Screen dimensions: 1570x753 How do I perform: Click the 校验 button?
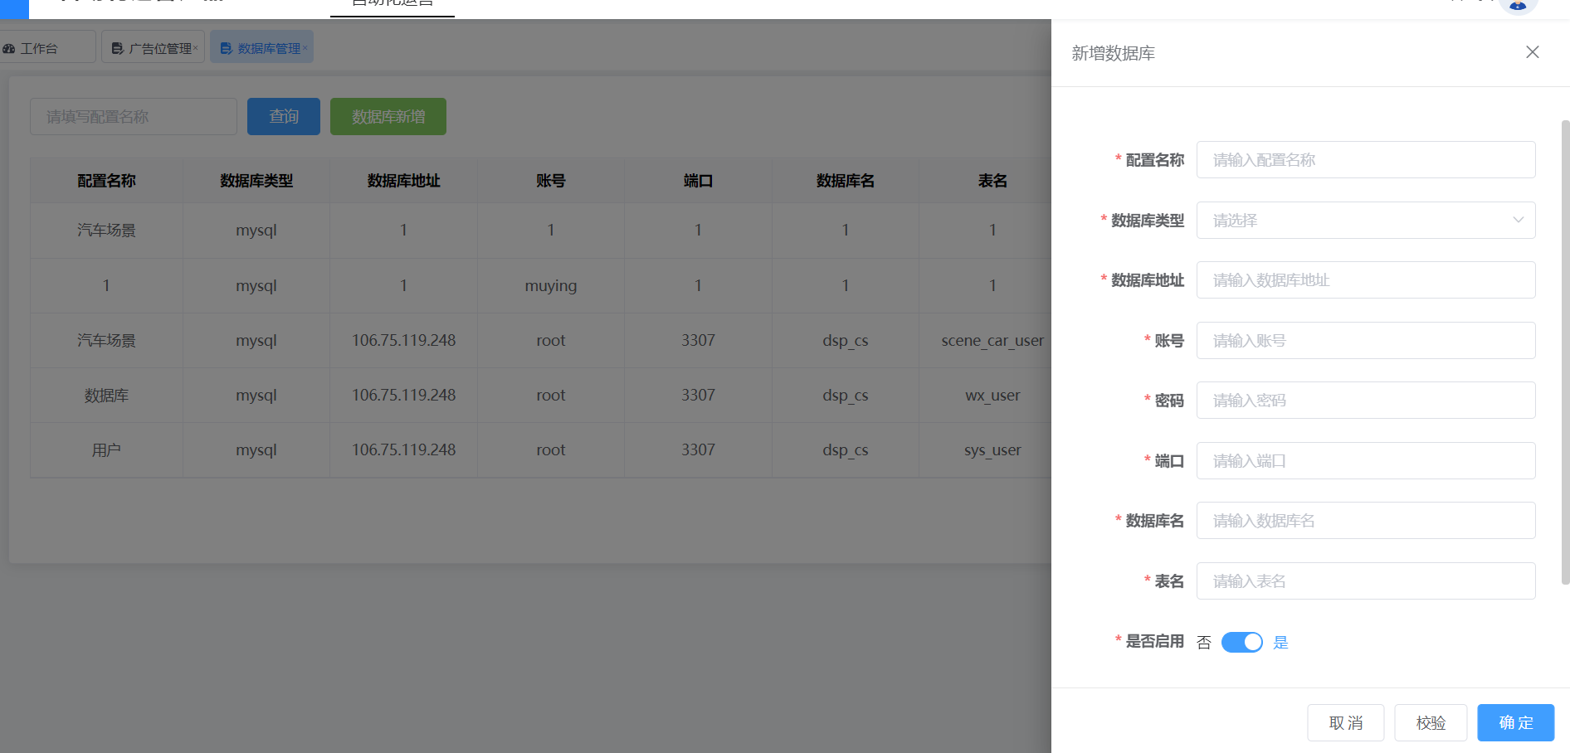click(1431, 722)
